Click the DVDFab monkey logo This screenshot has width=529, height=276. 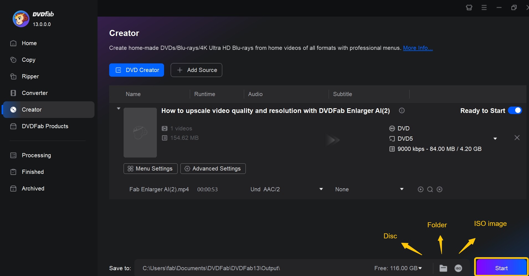pyautogui.click(x=21, y=19)
